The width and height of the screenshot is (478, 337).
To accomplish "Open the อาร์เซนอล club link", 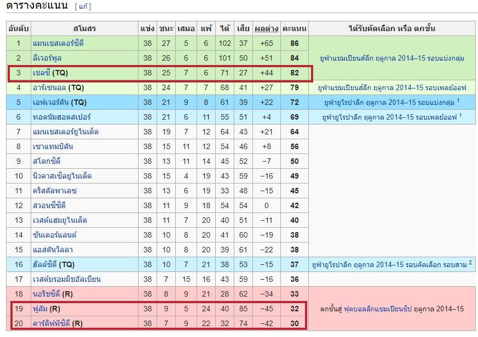I will (49, 87).
